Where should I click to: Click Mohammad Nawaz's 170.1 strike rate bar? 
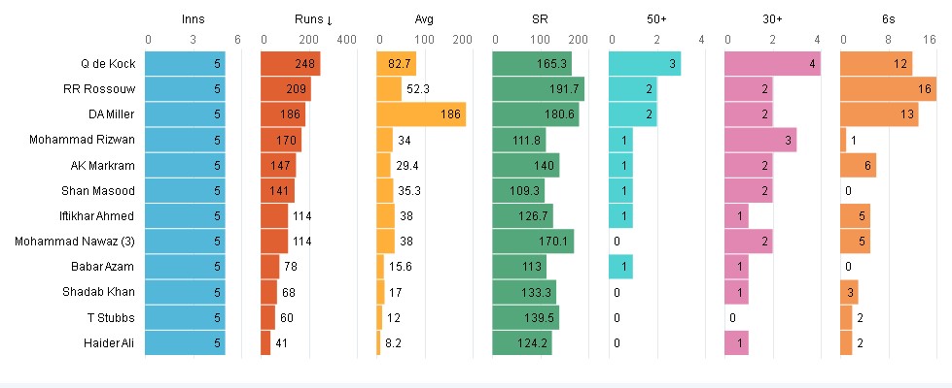[x=534, y=241]
